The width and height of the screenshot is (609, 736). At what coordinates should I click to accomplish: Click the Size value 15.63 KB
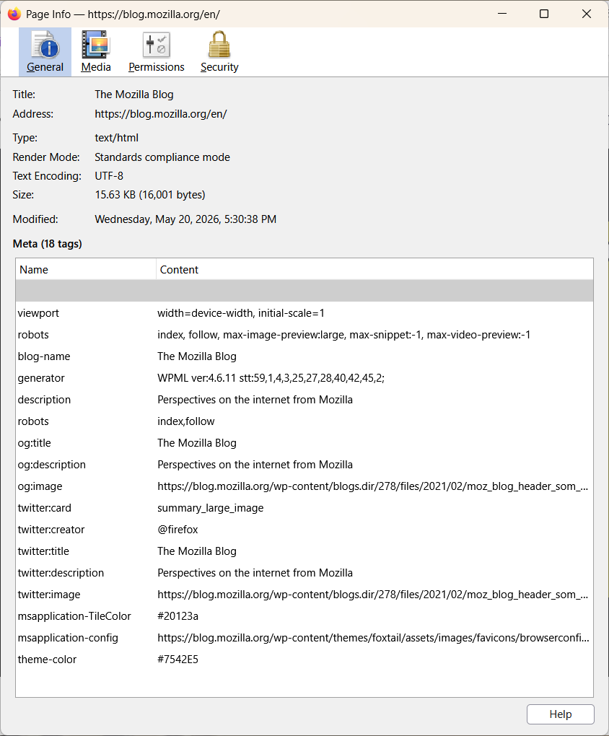pyautogui.click(x=150, y=195)
